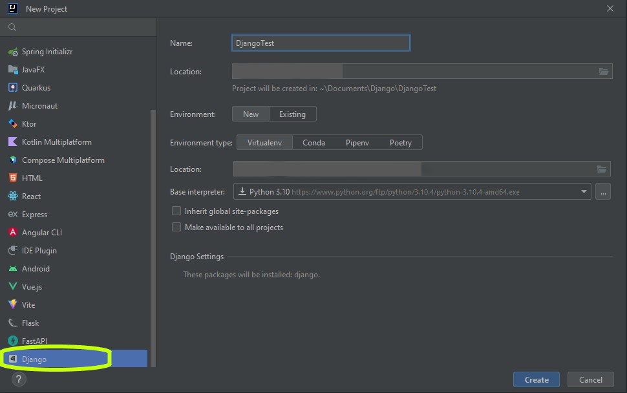Select Django project label
This screenshot has width=627, height=393.
(34, 359)
